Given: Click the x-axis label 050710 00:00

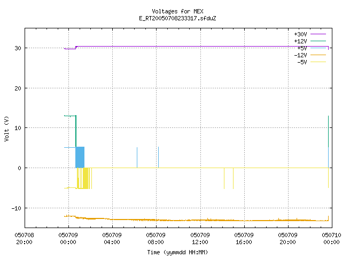Looking at the screenshot, I should coord(331,239).
